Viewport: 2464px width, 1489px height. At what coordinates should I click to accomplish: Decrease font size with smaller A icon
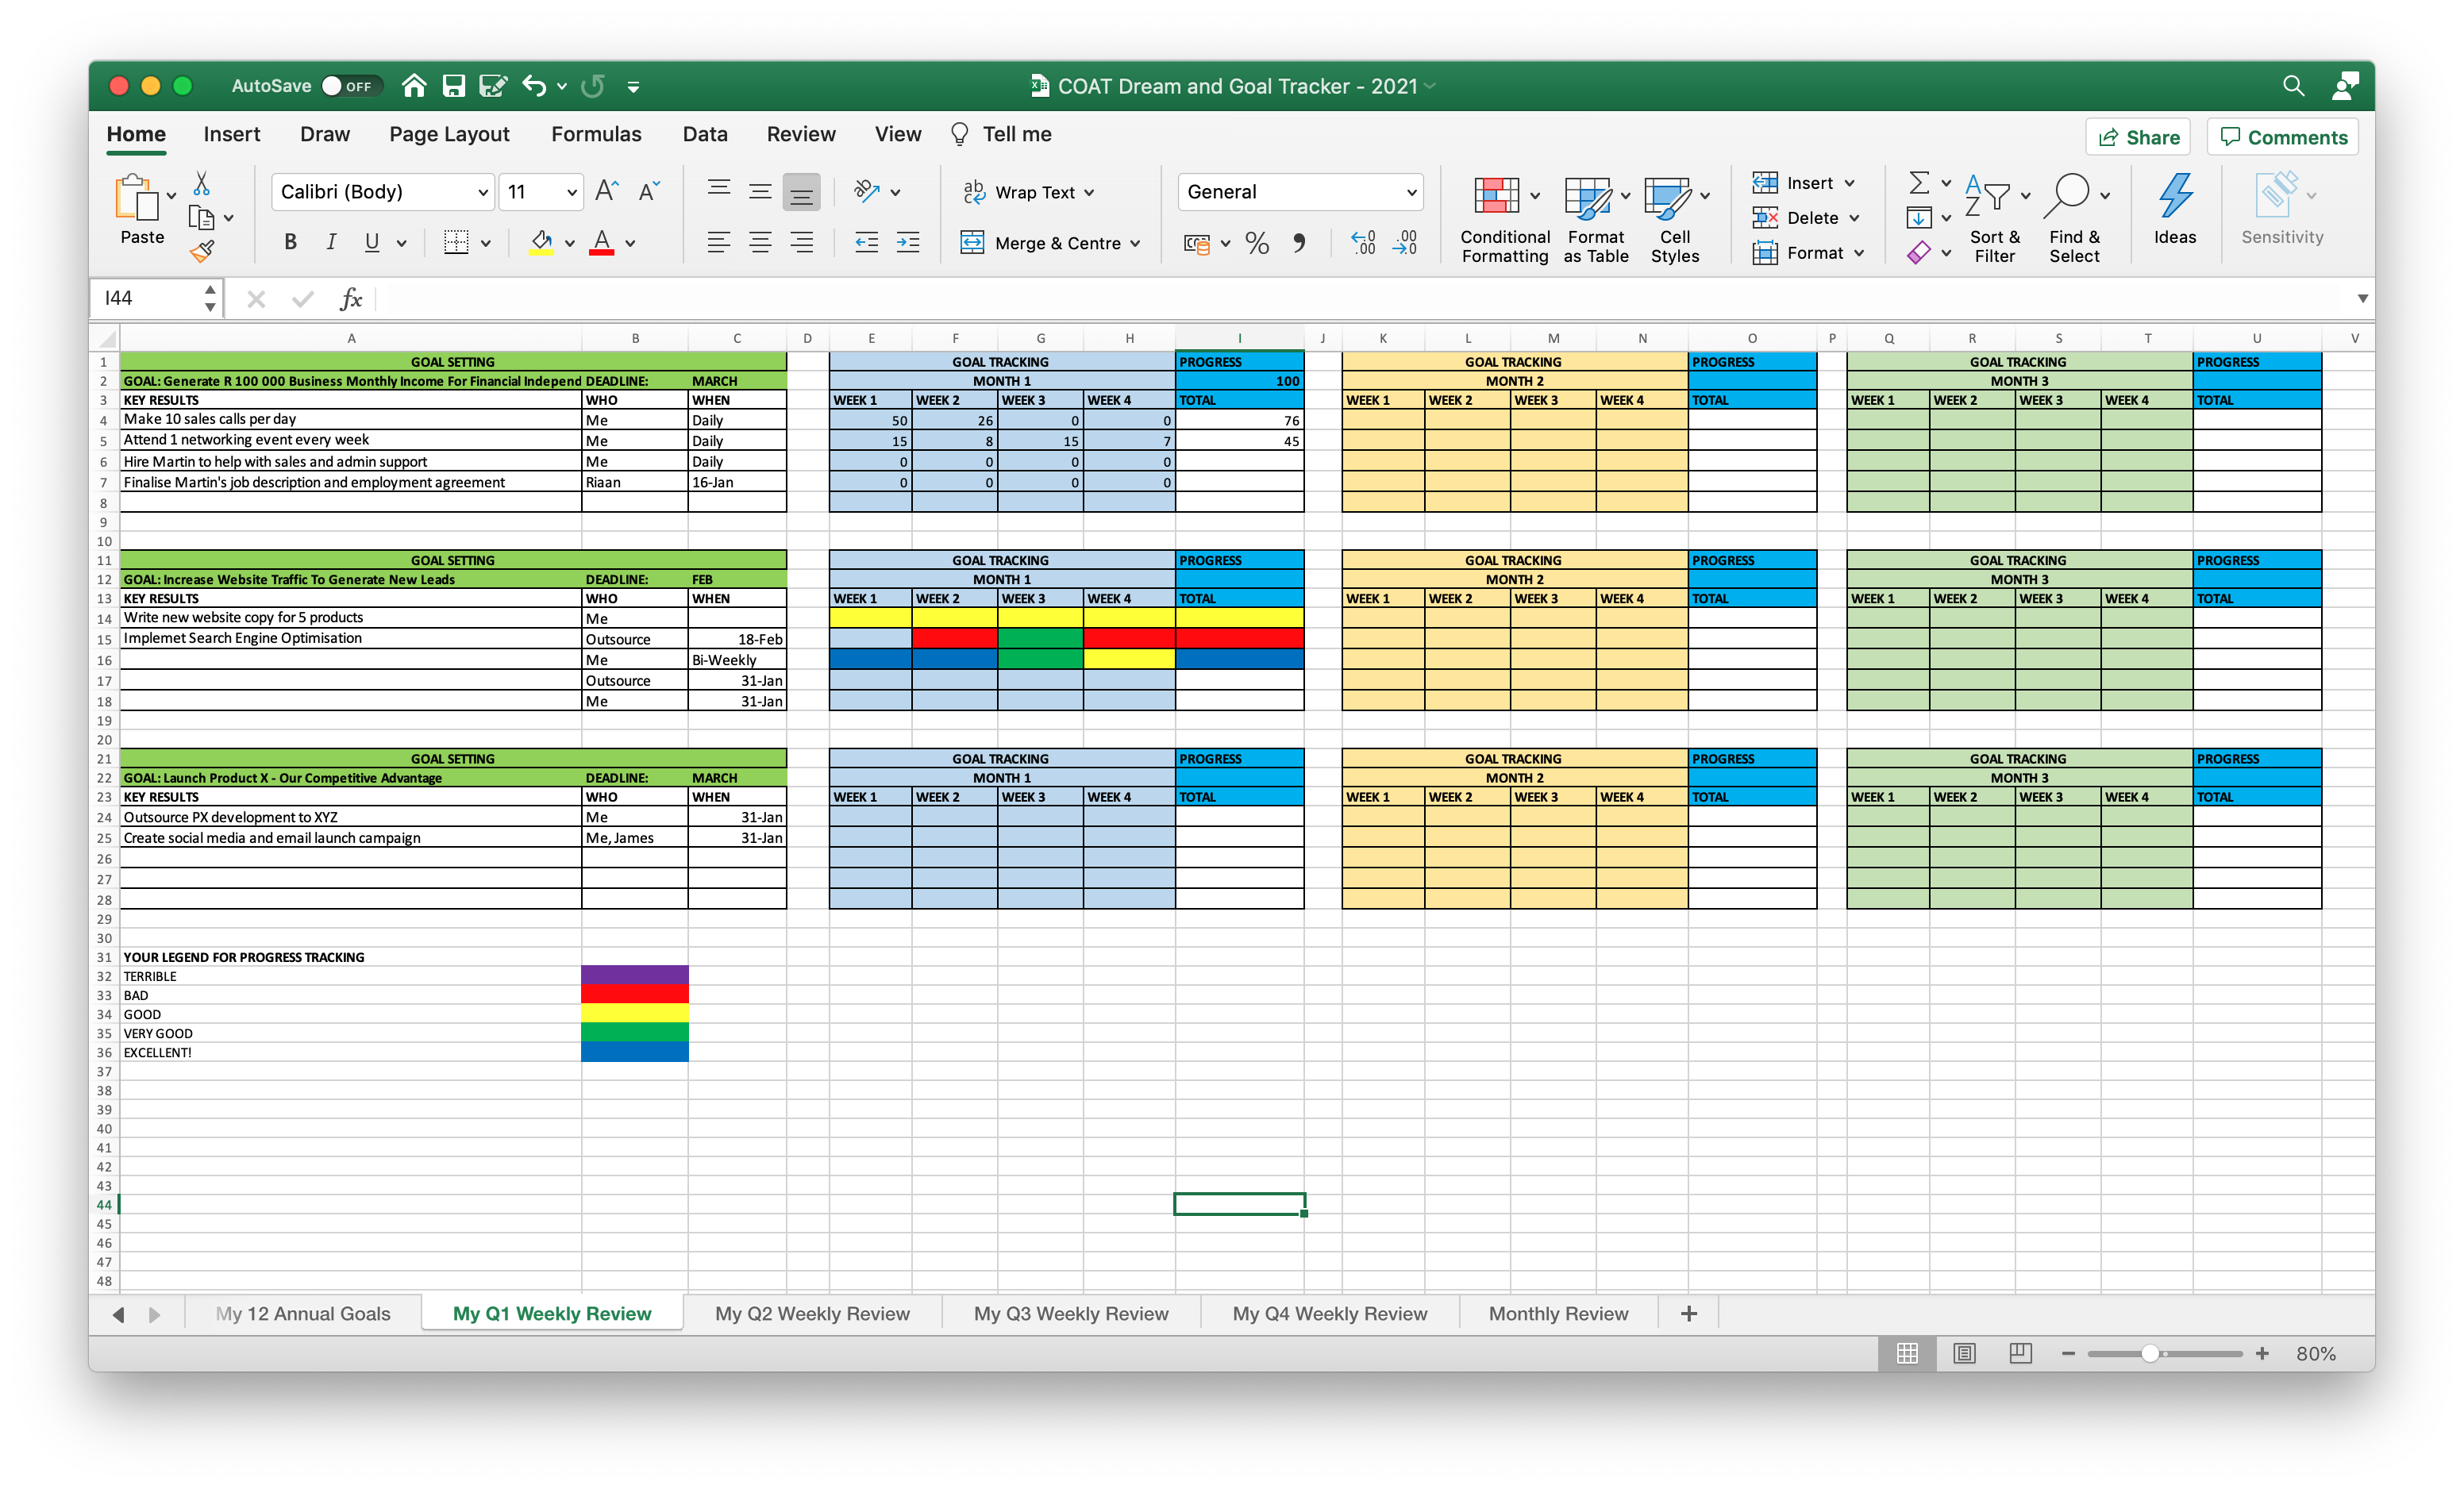coord(648,191)
